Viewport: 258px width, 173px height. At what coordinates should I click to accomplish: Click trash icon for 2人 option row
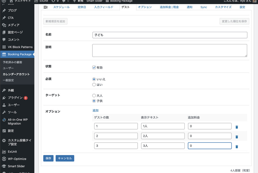click(237, 137)
